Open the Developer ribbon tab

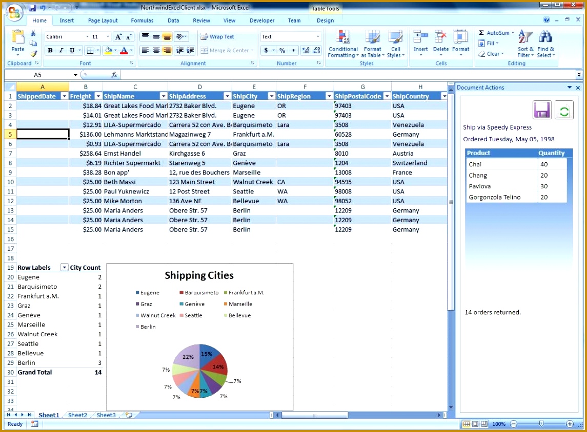(x=262, y=20)
